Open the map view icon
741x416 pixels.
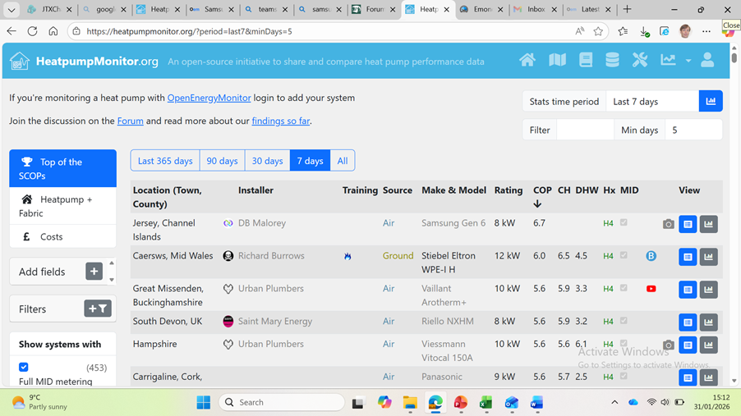(557, 61)
